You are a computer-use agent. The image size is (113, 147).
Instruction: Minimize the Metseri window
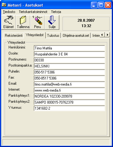(94, 5)
